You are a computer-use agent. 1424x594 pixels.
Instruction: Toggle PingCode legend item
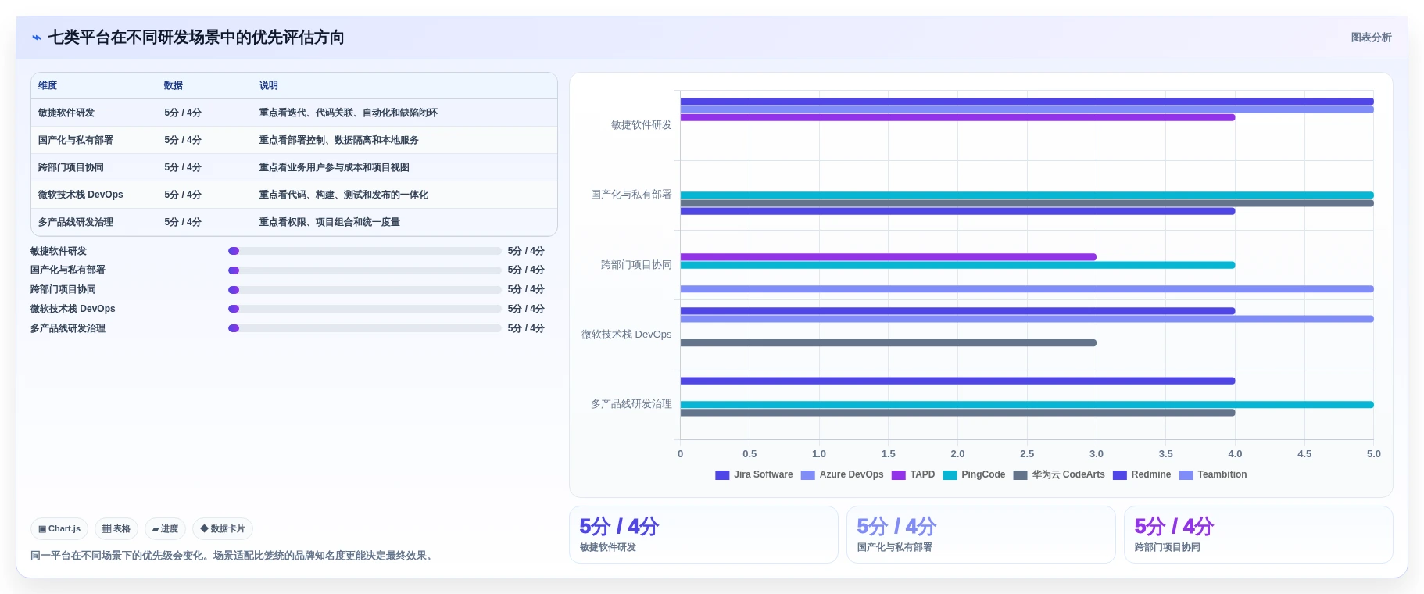[x=974, y=474]
